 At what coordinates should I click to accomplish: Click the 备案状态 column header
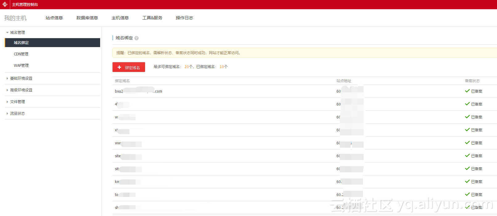472,81
